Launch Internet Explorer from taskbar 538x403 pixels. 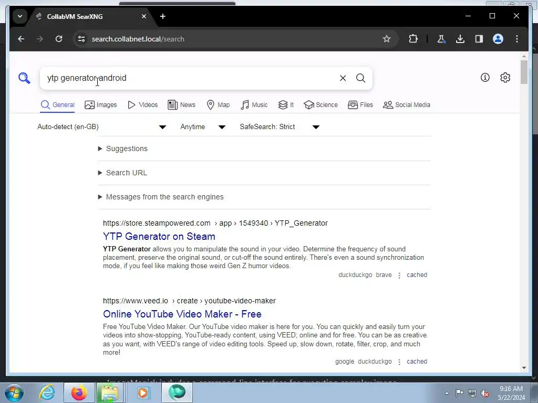coord(47,393)
